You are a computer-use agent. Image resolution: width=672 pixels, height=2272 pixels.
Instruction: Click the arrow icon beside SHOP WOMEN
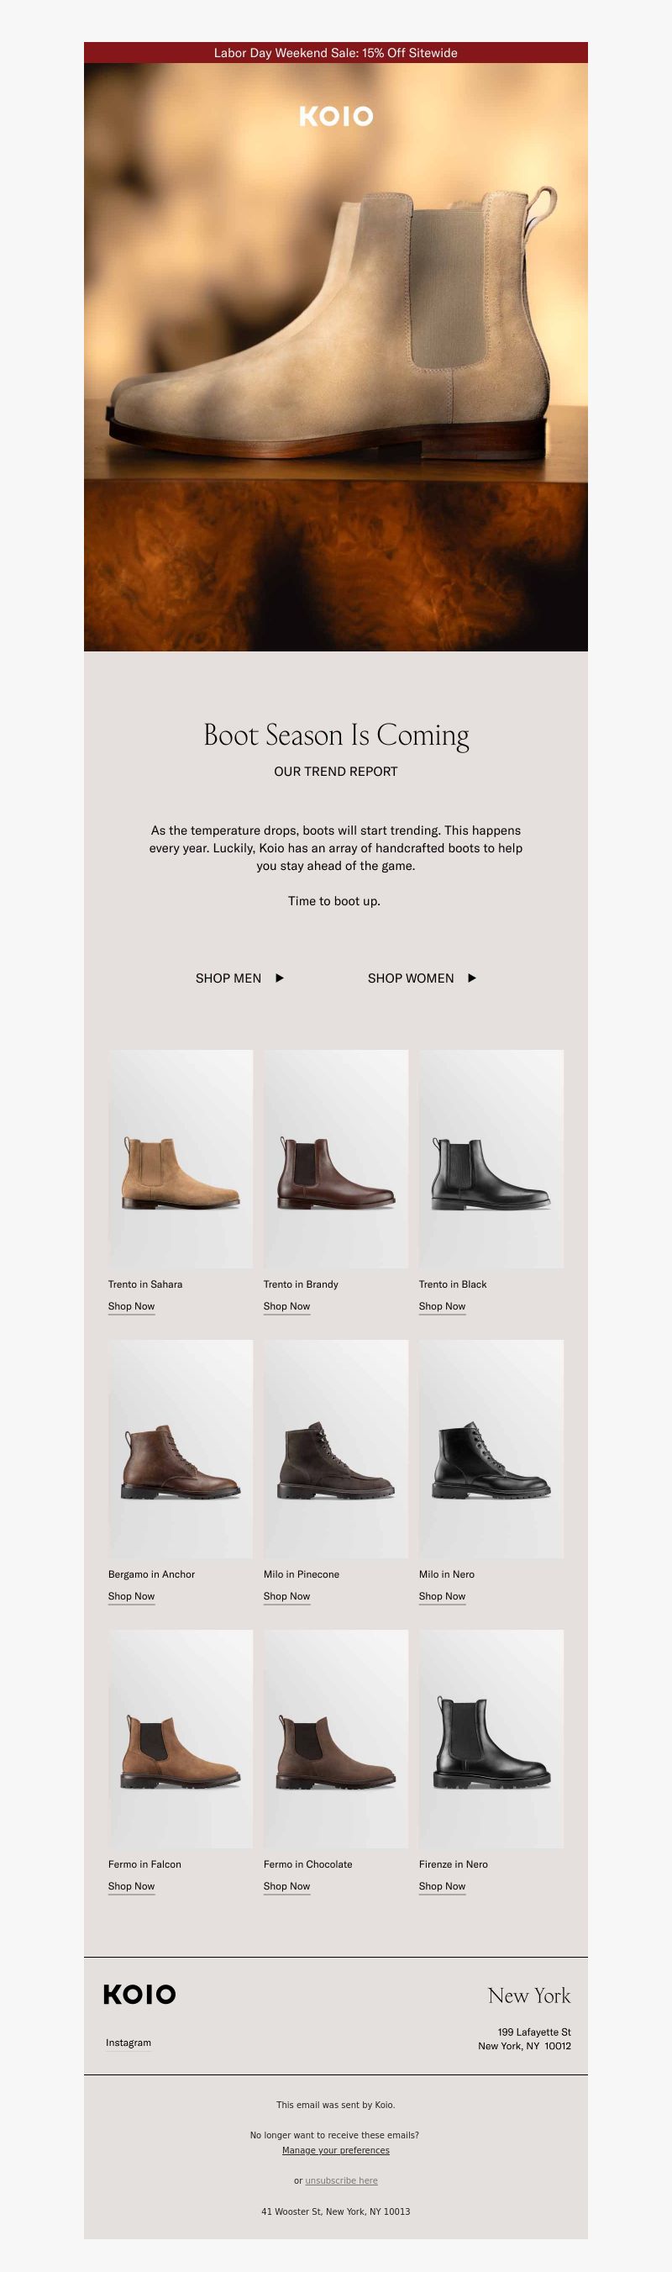[472, 978]
